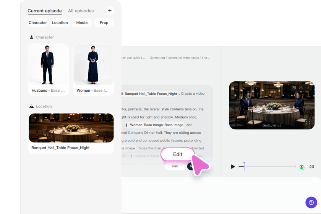Select the purple playhead marker on the timeline
321x214 pixels.
click(x=244, y=166)
